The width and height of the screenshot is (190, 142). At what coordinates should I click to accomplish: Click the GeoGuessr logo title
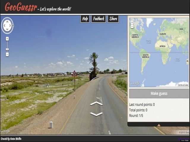click(21, 7)
